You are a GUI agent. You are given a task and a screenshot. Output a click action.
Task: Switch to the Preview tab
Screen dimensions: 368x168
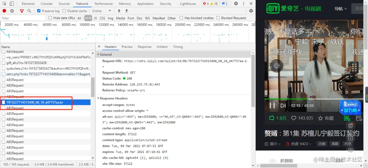tap(127, 47)
